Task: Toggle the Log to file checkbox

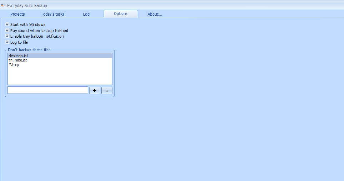Action: pos(7,42)
